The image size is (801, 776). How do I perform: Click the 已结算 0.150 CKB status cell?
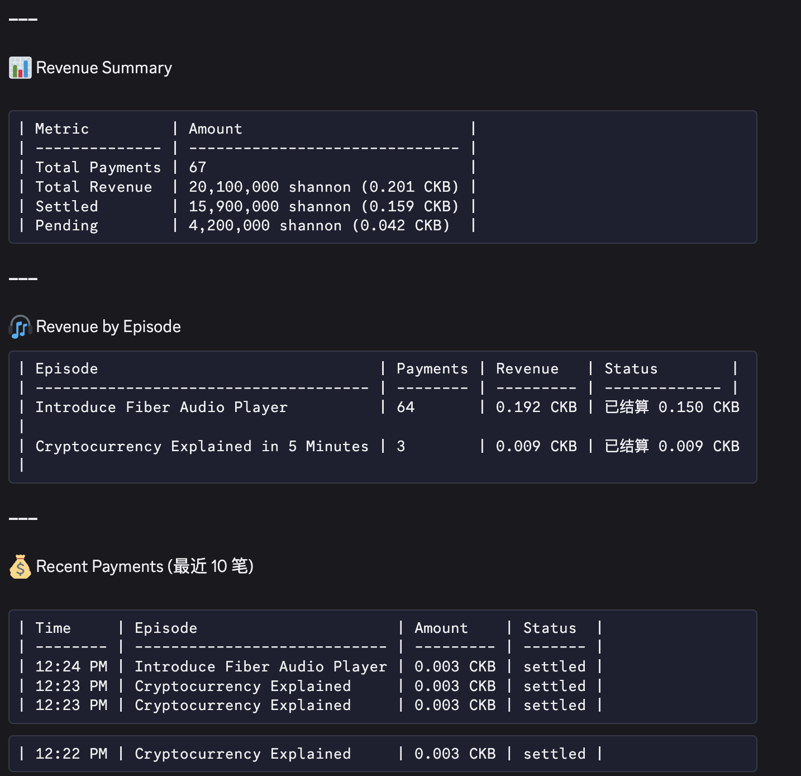(671, 407)
